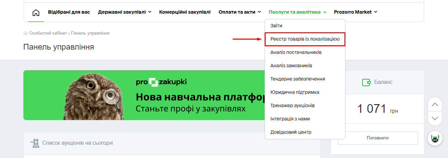This screenshot has width=448, height=158.
Task: Select Реєстр товарів із локалізацією
Action: click(305, 39)
